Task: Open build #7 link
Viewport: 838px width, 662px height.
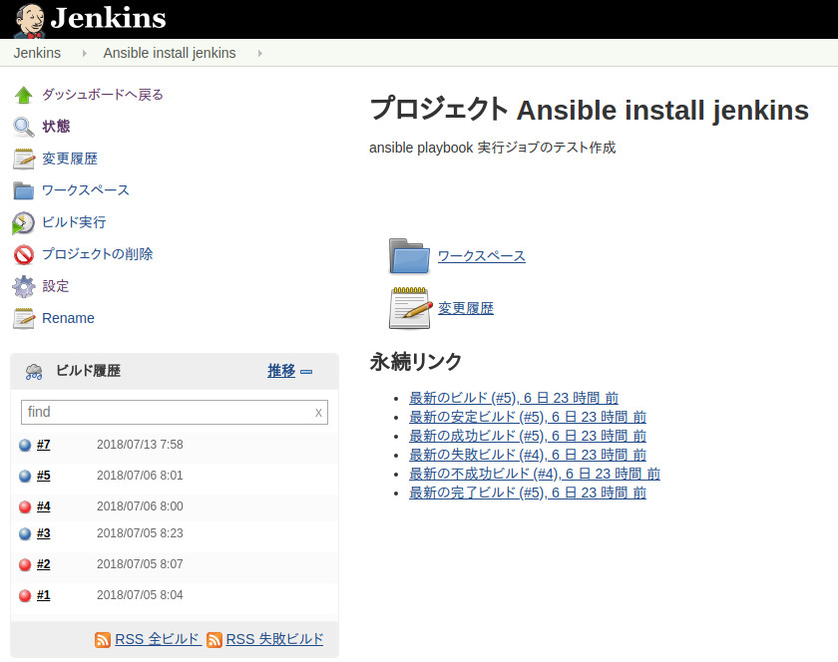Action: point(43,445)
